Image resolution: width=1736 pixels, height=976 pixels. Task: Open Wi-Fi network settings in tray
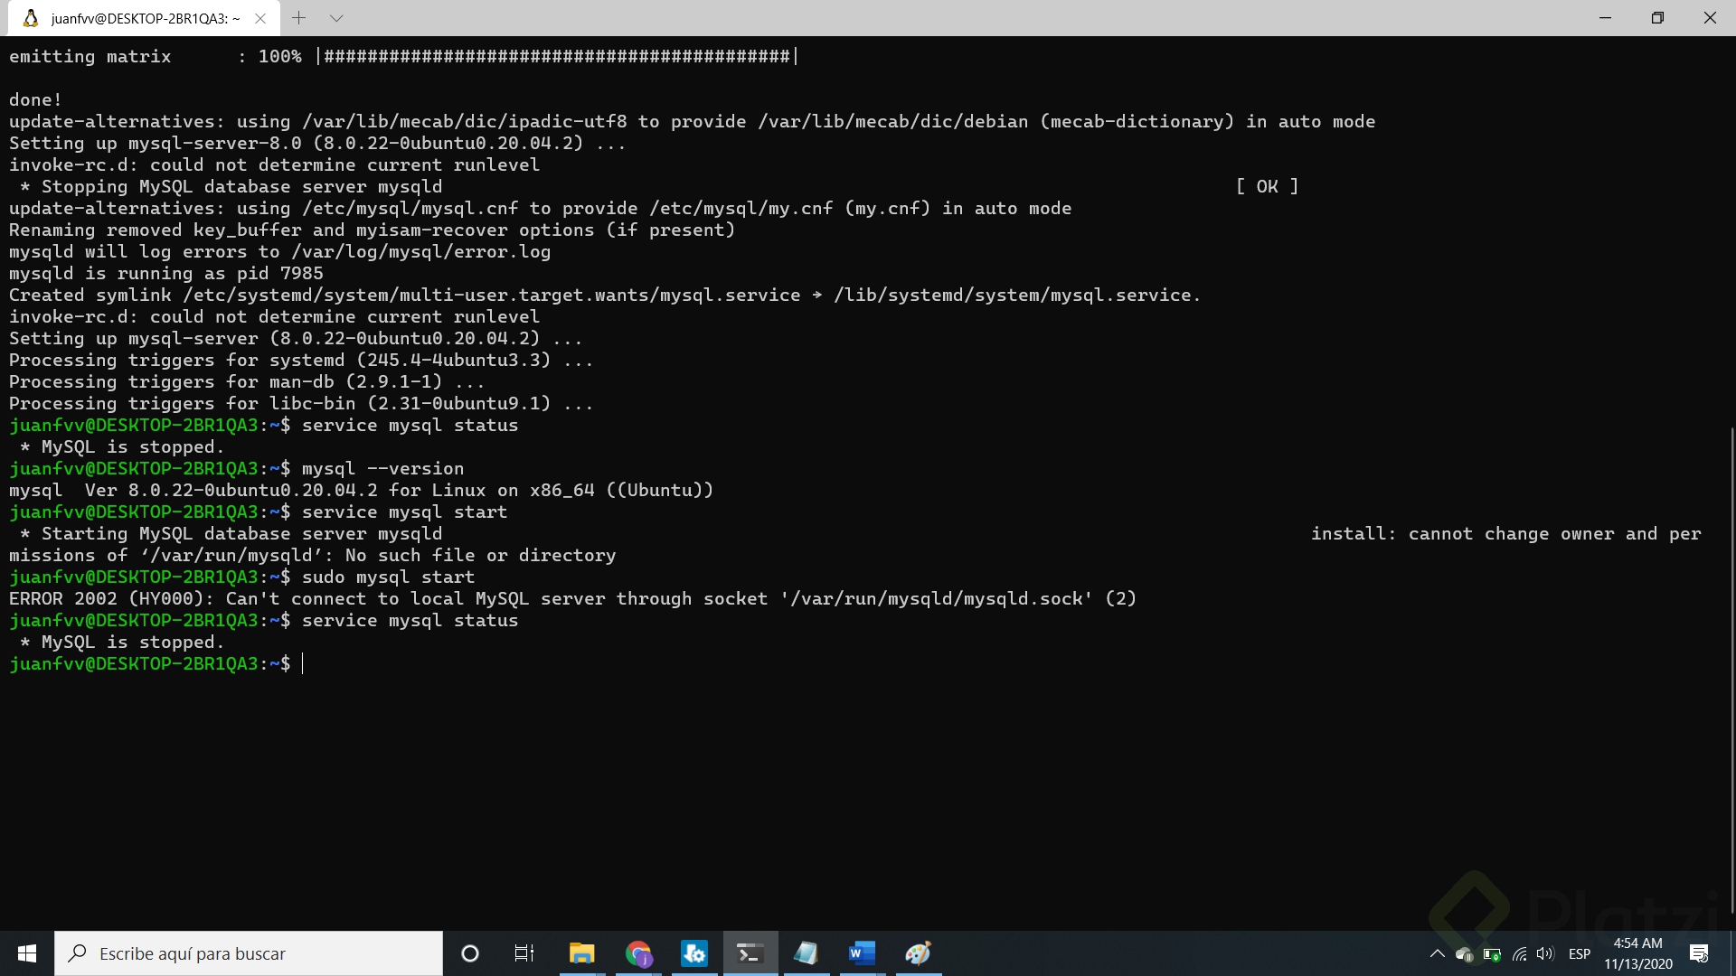click(x=1519, y=954)
